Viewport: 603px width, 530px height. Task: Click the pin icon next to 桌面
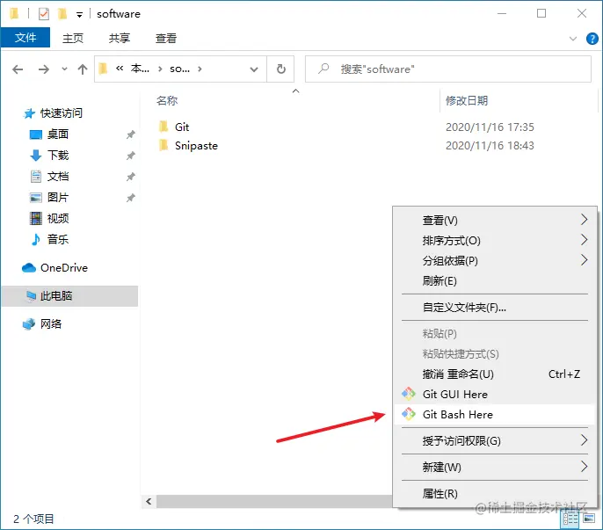130,134
